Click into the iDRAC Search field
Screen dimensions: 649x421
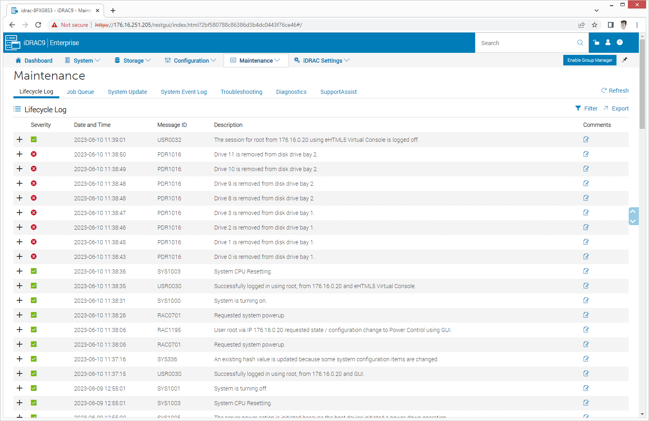[526, 43]
